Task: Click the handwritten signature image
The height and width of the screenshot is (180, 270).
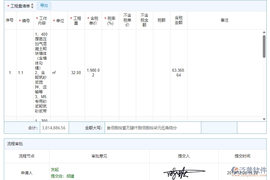Action: coord(183,172)
